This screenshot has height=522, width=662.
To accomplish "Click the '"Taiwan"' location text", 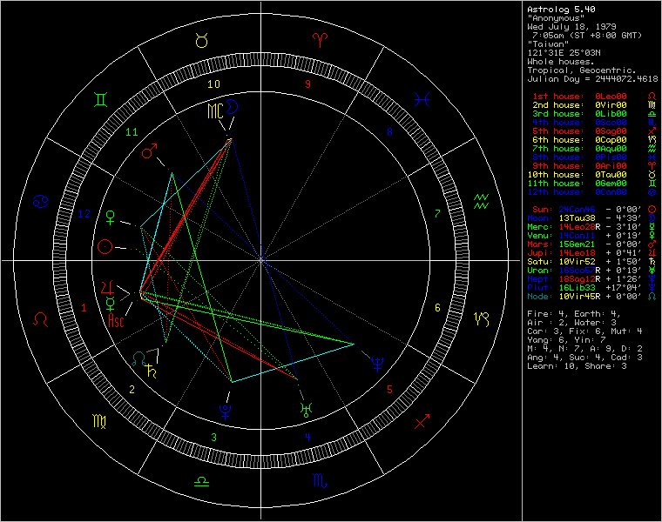I will (548, 43).
